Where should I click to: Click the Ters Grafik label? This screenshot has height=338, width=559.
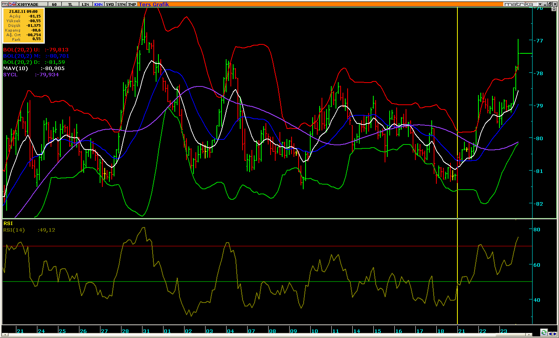pyautogui.click(x=154, y=4)
